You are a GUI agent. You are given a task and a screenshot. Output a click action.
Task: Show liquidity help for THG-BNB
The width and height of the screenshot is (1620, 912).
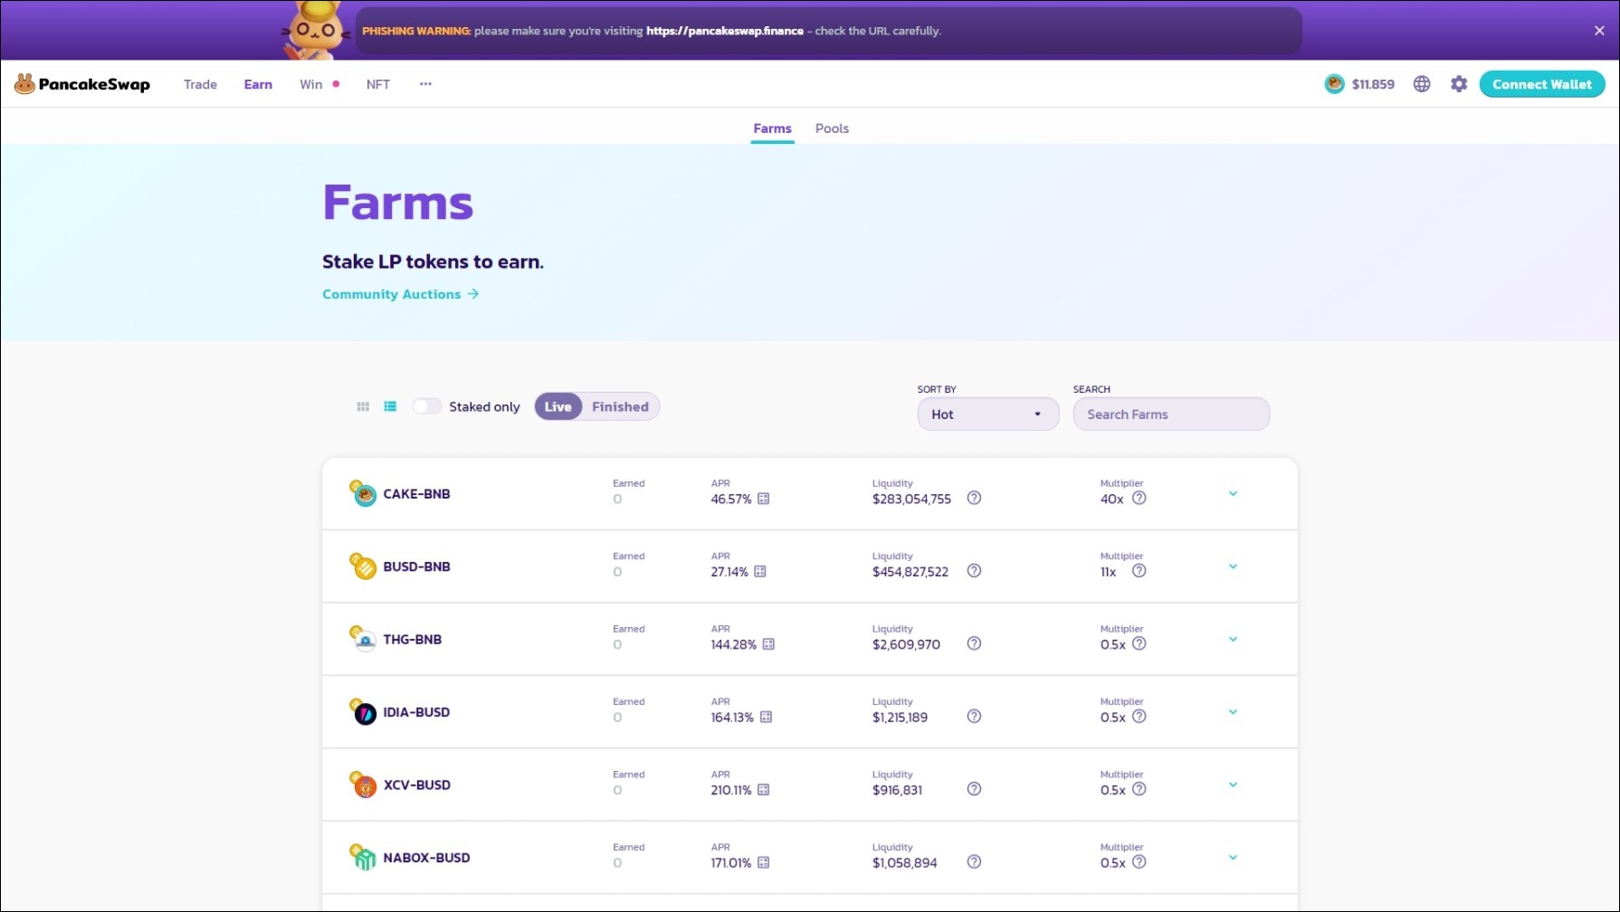pyautogui.click(x=974, y=643)
